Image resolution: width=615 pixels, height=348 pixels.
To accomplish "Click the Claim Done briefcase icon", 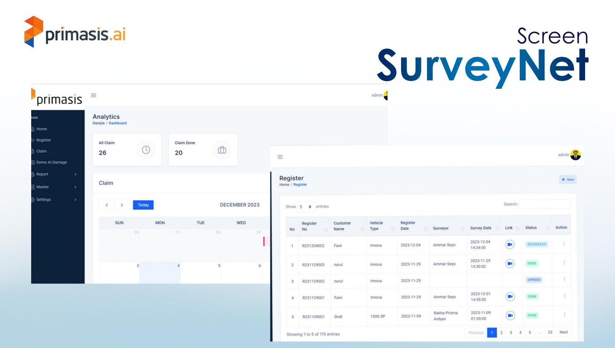I will click(222, 150).
